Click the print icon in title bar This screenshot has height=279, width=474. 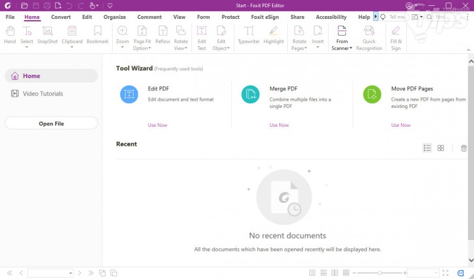click(47, 5)
